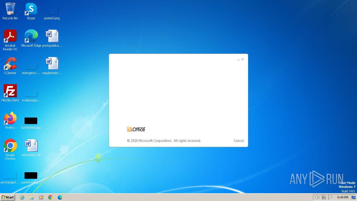Image resolution: width=357 pixels, height=201 pixels.
Task: Launch Skype from the desktop
Action: click(x=31, y=11)
